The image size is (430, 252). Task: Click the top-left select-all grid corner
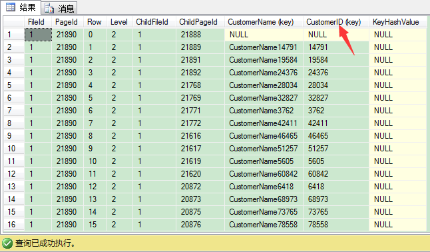point(14,22)
